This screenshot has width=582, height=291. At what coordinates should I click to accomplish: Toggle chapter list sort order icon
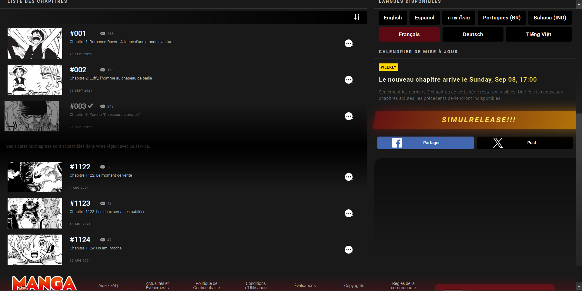pyautogui.click(x=357, y=17)
